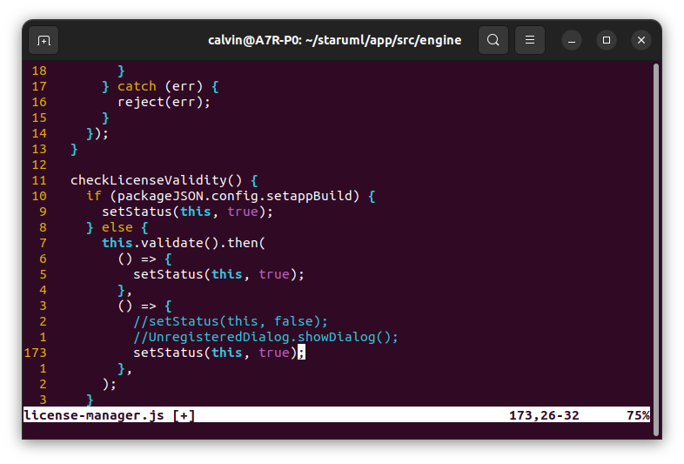Click the else keyword after setappBuild block
Viewport: 684px width, 464px height.
click(117, 227)
